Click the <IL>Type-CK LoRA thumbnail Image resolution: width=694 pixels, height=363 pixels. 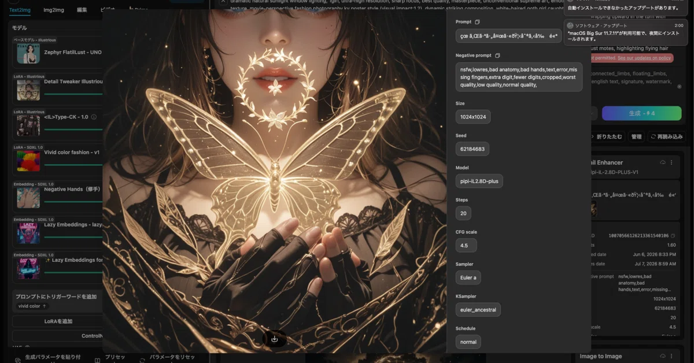click(x=28, y=125)
